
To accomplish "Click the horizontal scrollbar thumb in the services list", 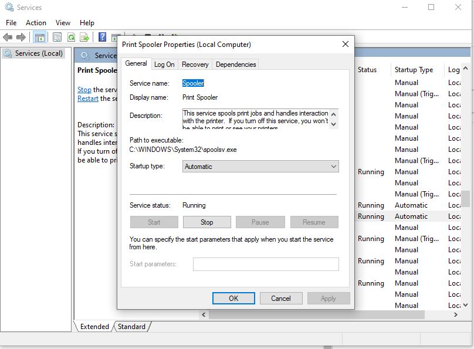I will tap(317, 314).
